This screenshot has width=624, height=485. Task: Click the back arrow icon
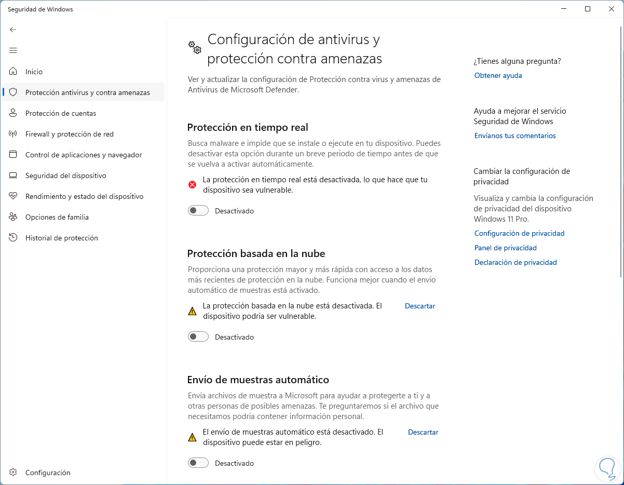pyautogui.click(x=13, y=30)
